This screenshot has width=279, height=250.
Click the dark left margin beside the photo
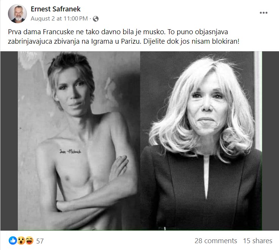pos(9,141)
